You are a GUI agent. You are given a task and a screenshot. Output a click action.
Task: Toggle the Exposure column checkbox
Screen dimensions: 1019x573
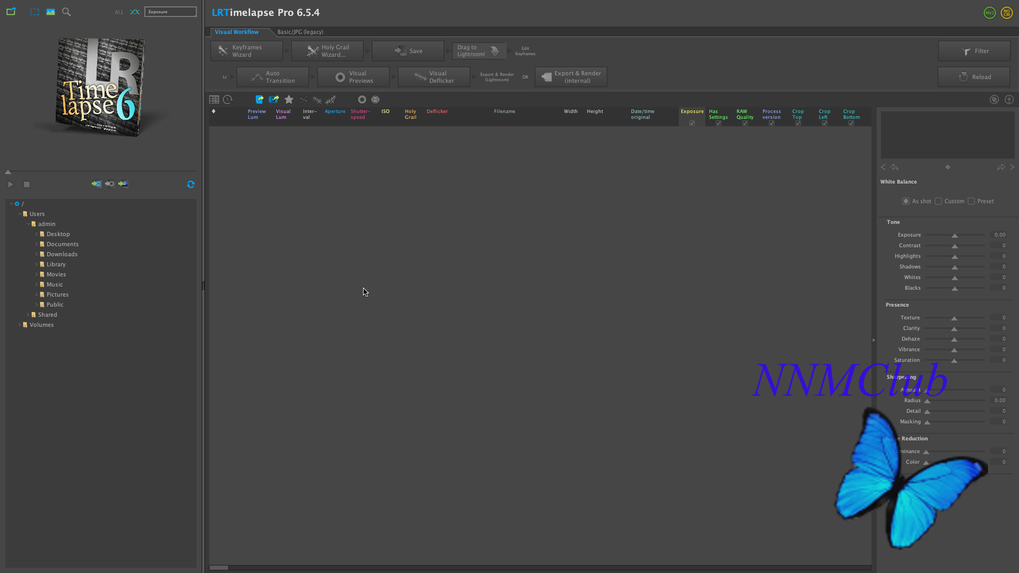(x=692, y=123)
